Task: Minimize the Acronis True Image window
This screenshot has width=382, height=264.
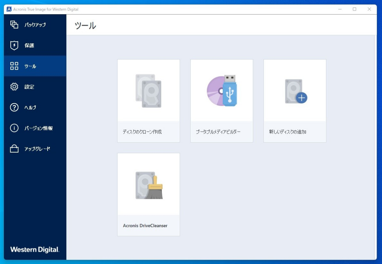Action: pos(340,9)
